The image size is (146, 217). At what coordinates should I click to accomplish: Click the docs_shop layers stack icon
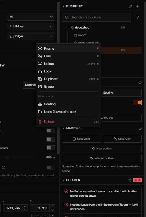click(x=72, y=28)
